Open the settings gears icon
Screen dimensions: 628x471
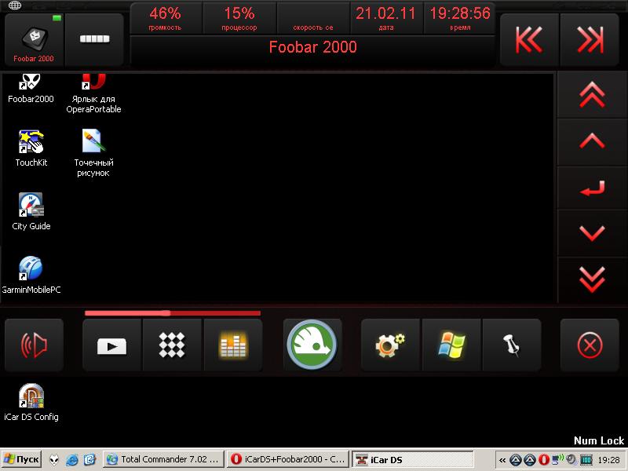coord(390,345)
